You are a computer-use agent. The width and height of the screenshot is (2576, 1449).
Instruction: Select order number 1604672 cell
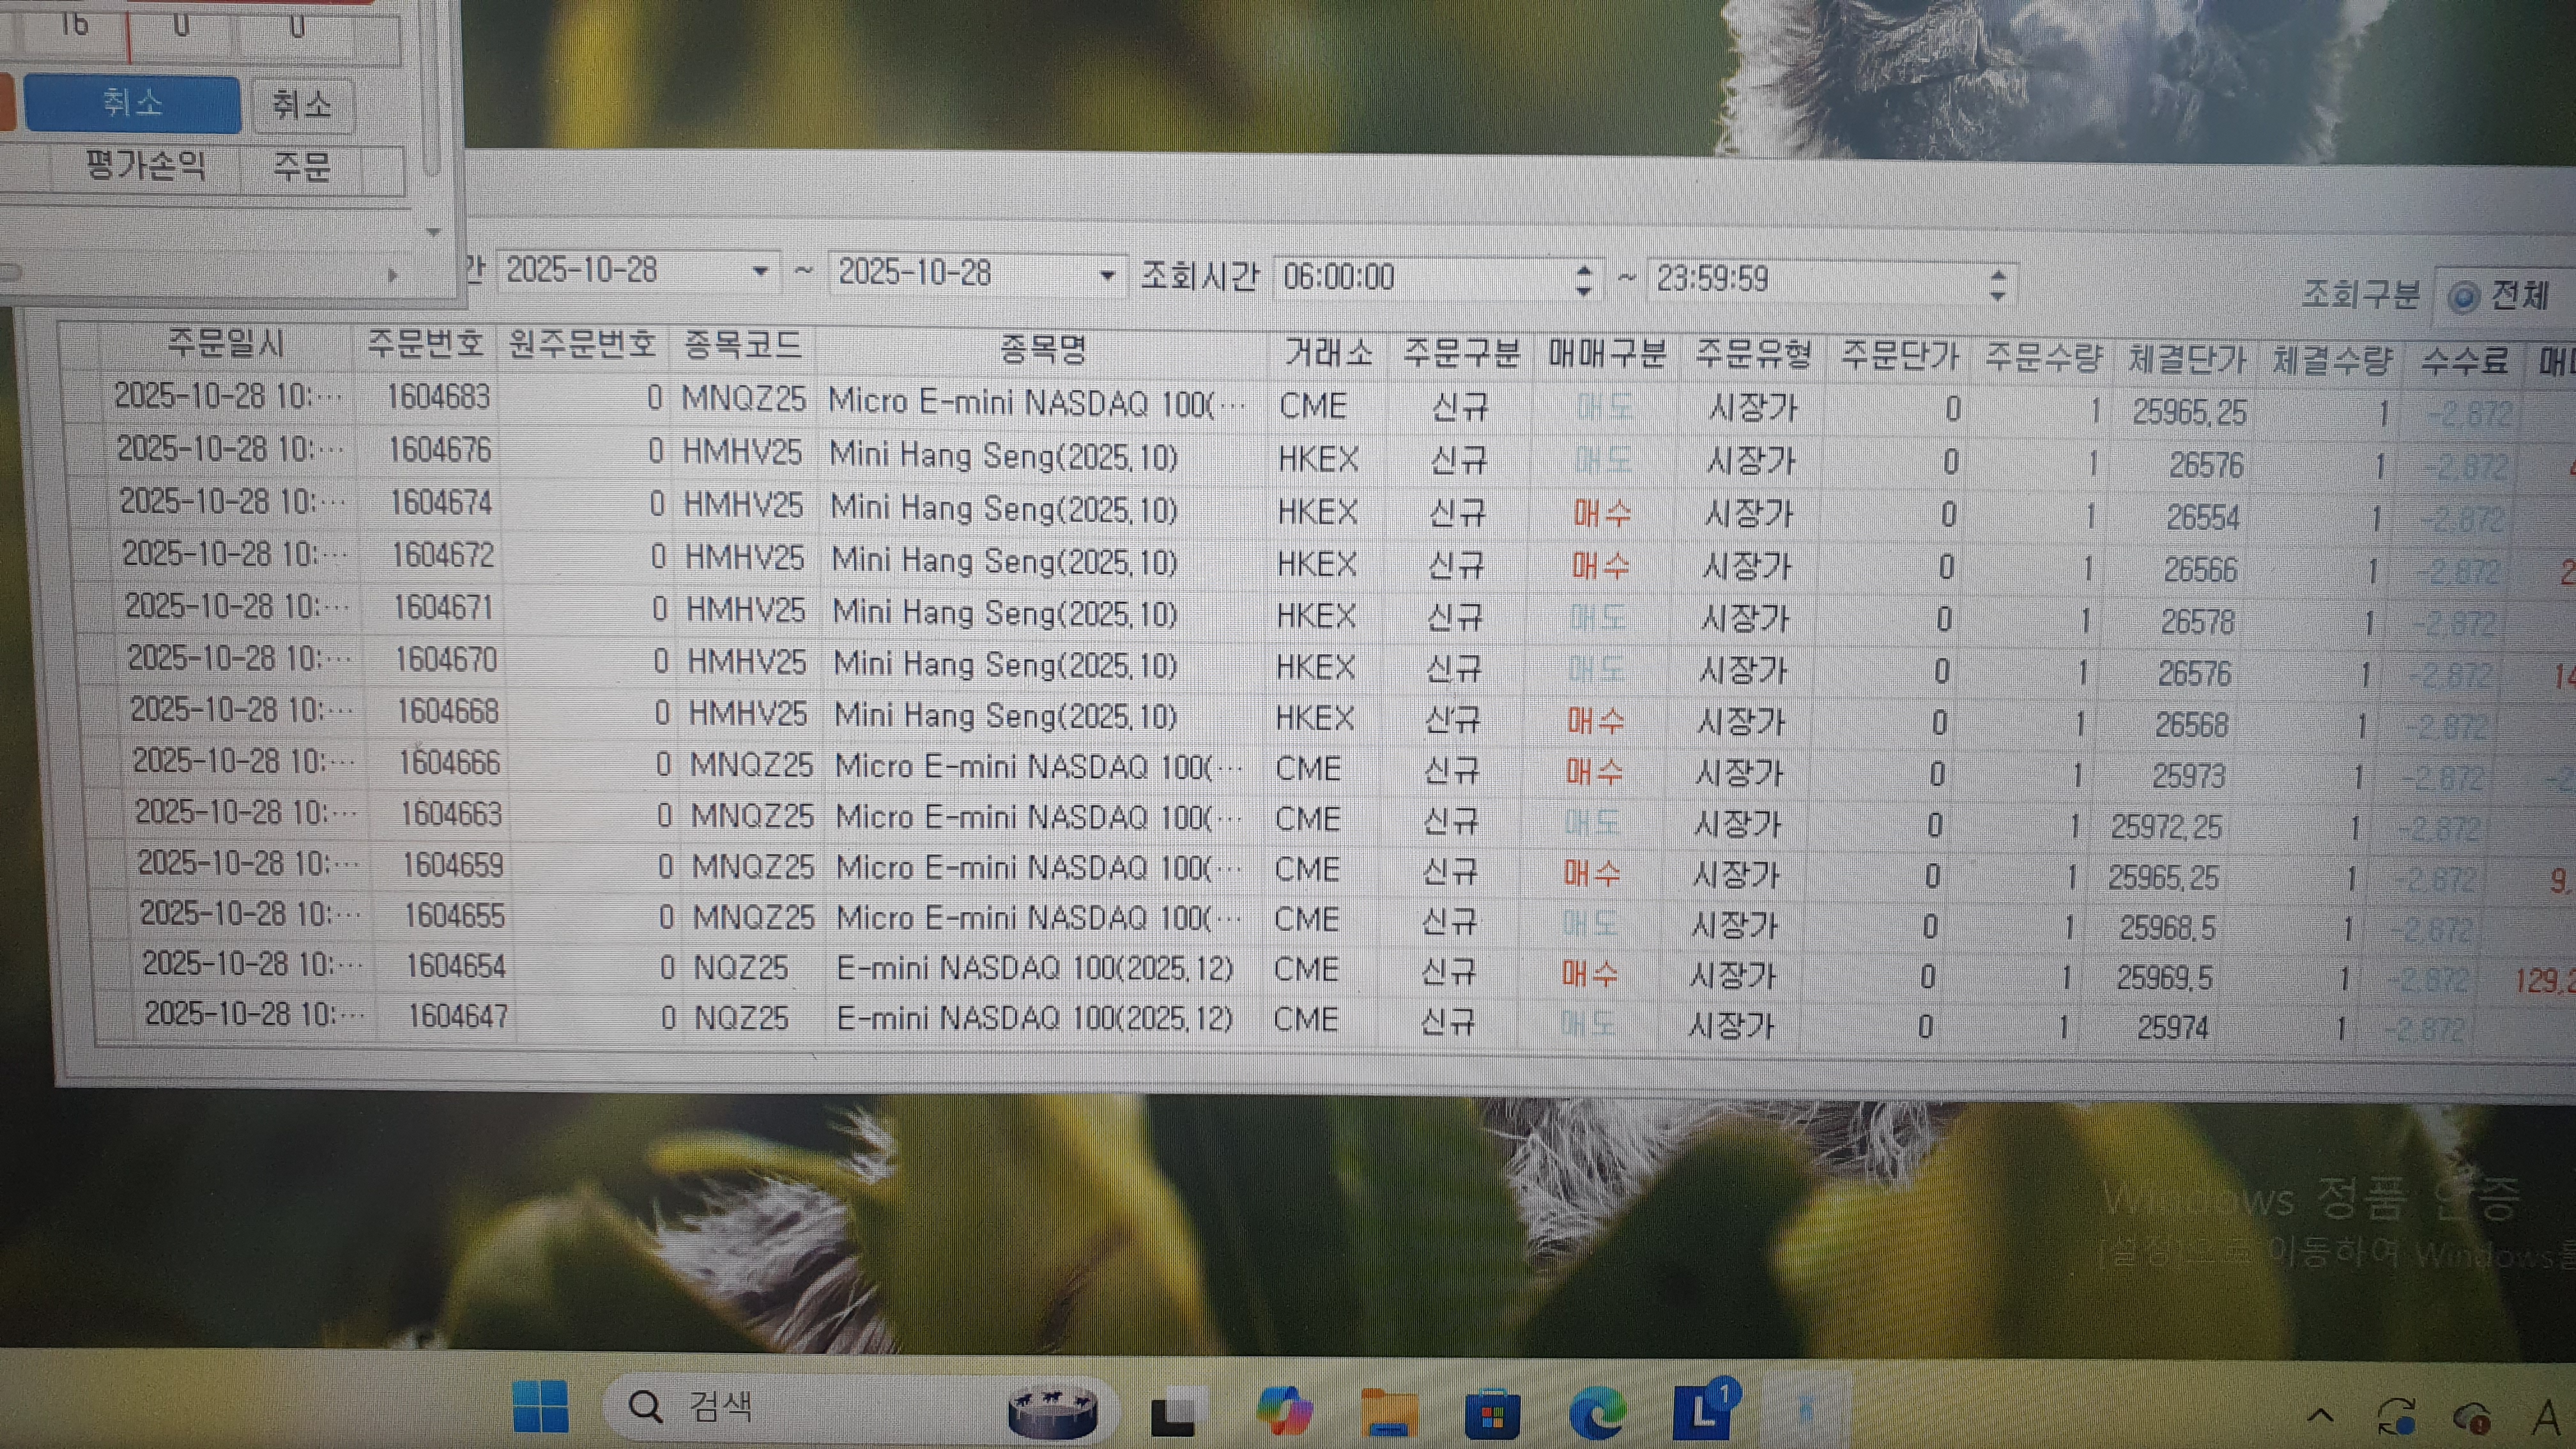coord(443,555)
